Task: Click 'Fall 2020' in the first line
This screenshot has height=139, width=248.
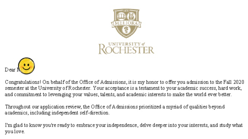Action: [x=234, y=82]
